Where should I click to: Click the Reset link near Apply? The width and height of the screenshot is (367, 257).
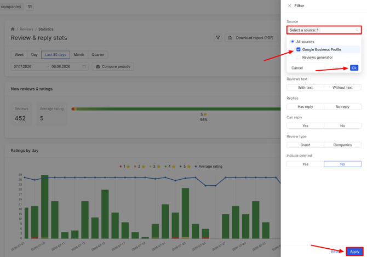(335, 252)
